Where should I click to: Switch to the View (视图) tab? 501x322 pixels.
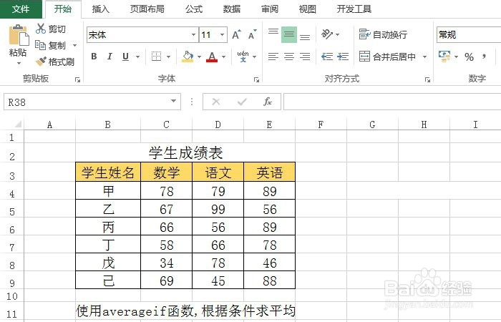click(x=307, y=9)
